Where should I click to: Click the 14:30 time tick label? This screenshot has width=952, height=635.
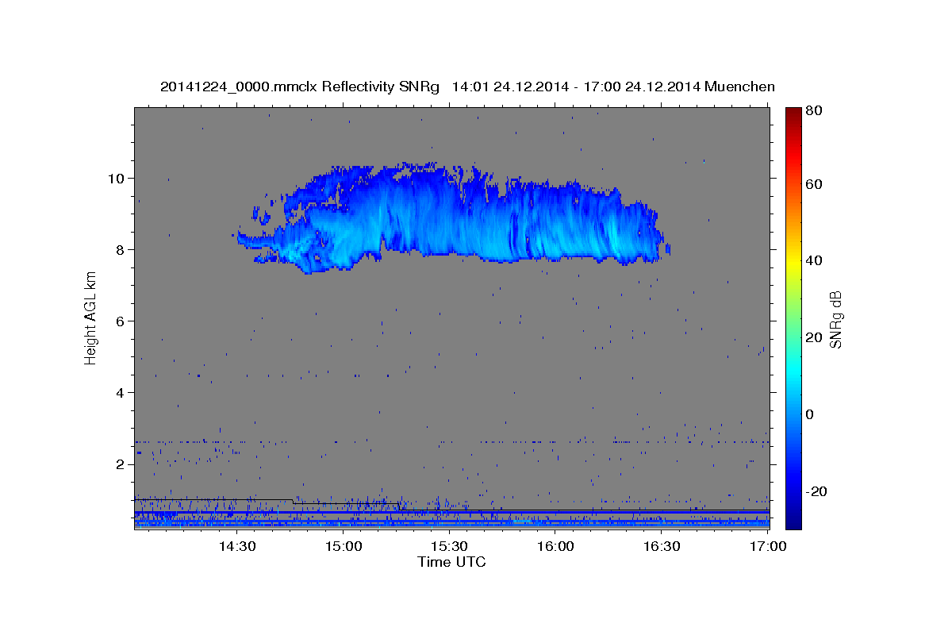coord(237,546)
